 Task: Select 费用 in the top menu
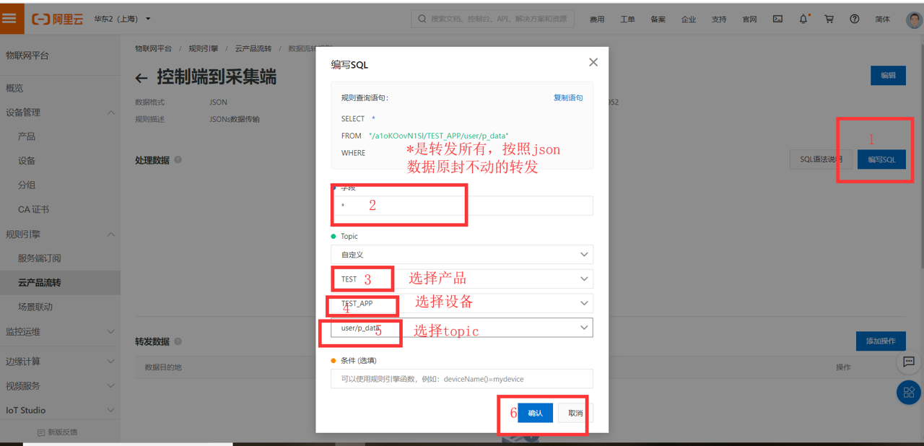[597, 19]
